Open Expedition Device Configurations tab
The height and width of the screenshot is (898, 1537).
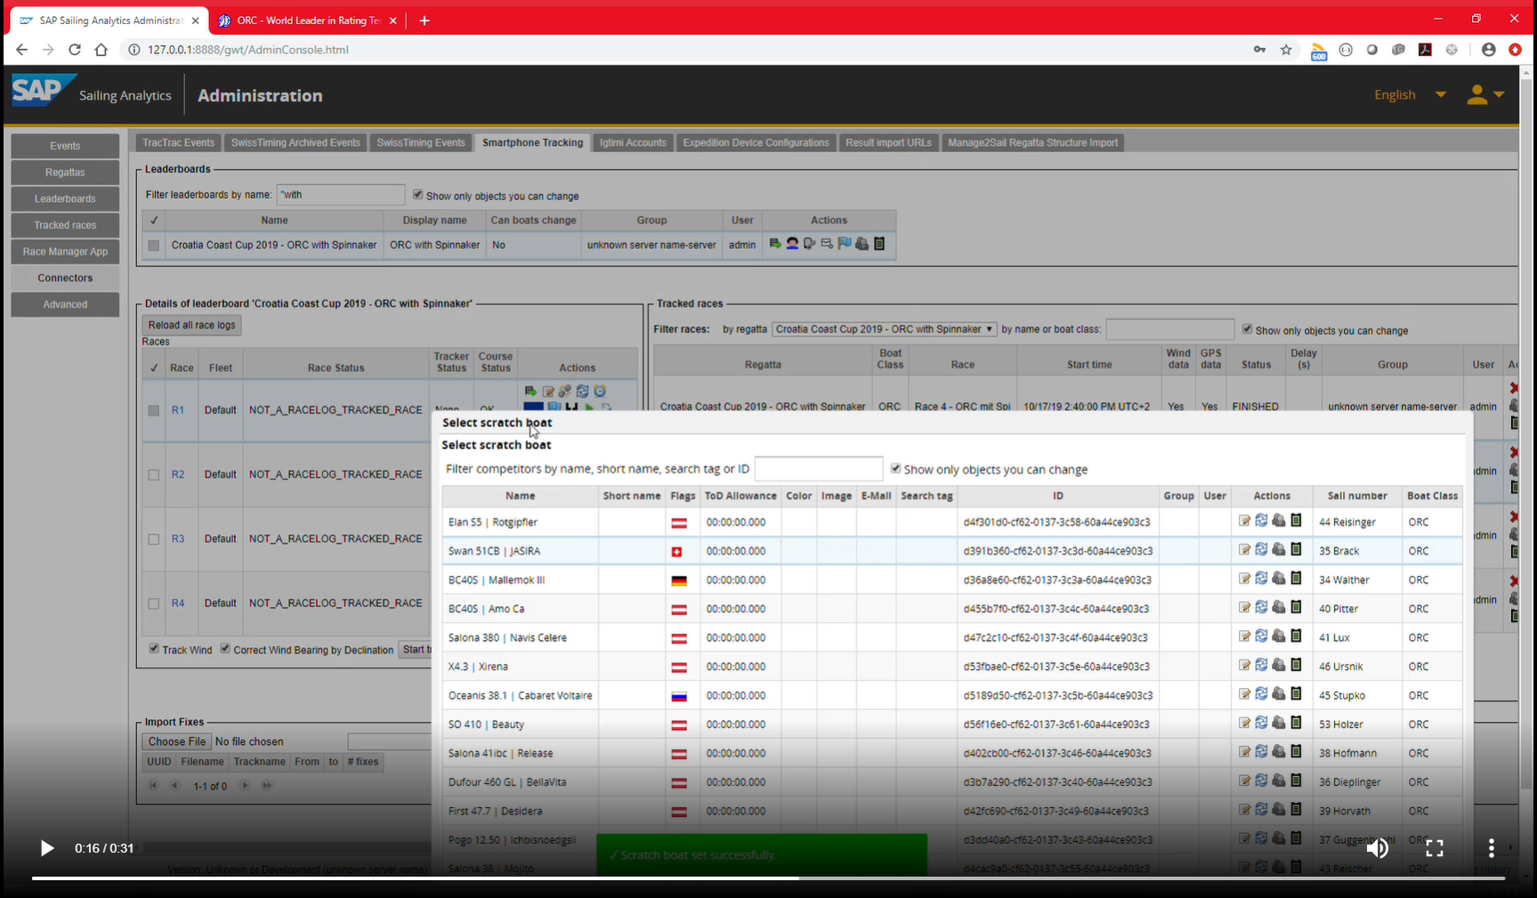[756, 142]
